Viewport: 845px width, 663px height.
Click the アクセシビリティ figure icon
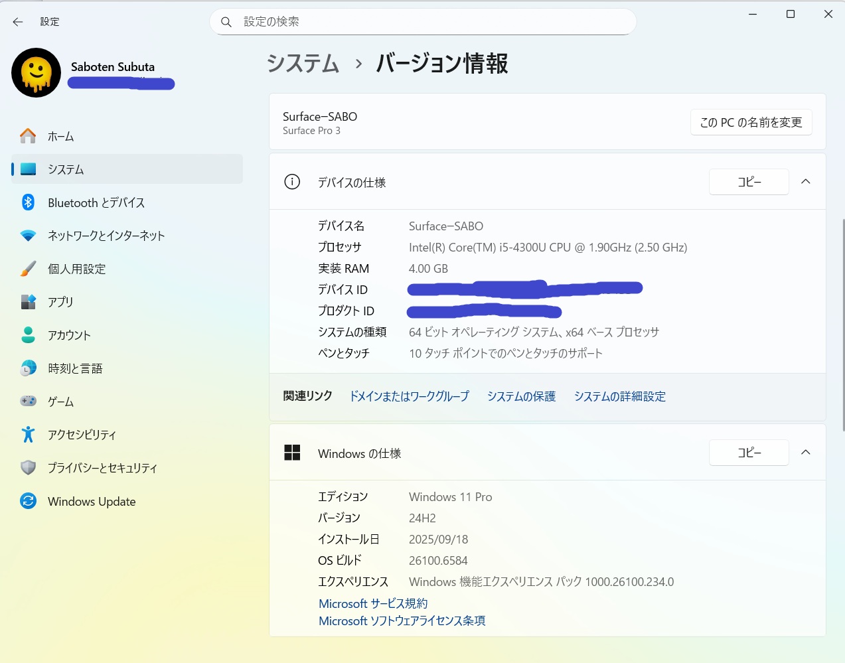tap(28, 435)
